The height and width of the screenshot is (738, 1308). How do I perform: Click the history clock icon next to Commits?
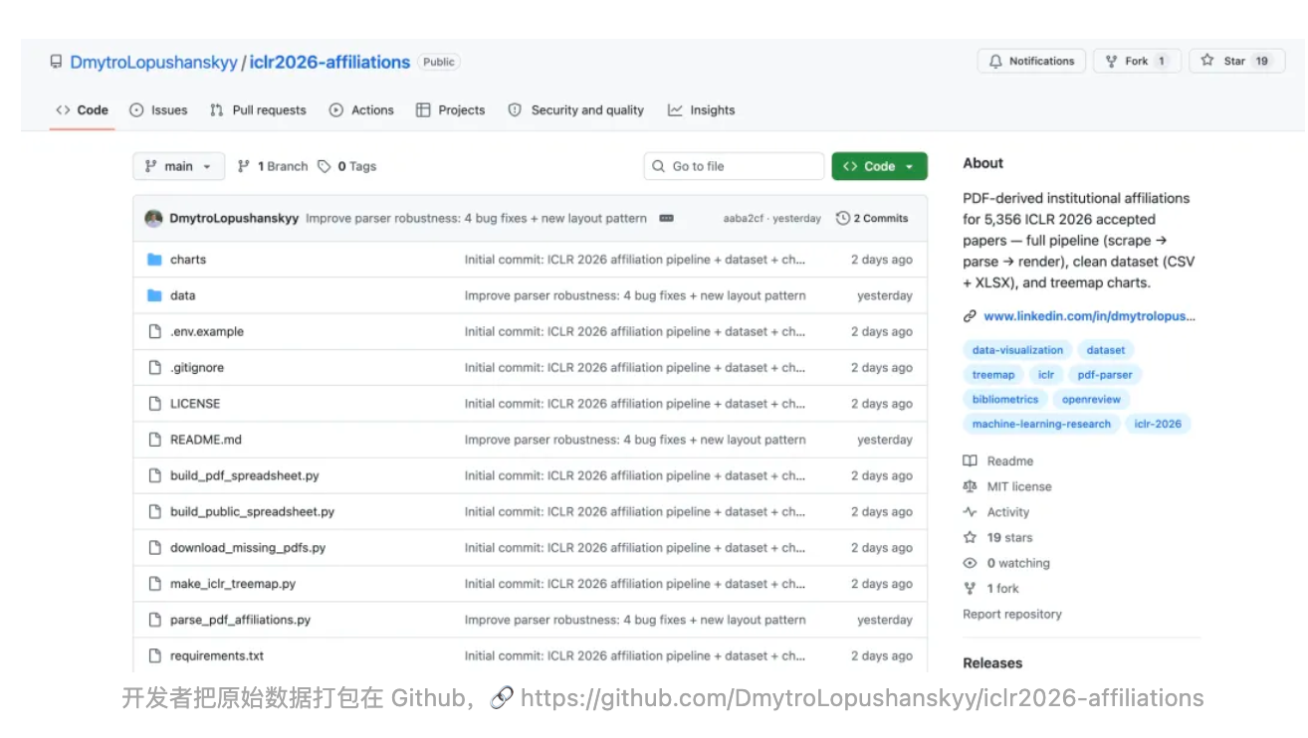843,219
